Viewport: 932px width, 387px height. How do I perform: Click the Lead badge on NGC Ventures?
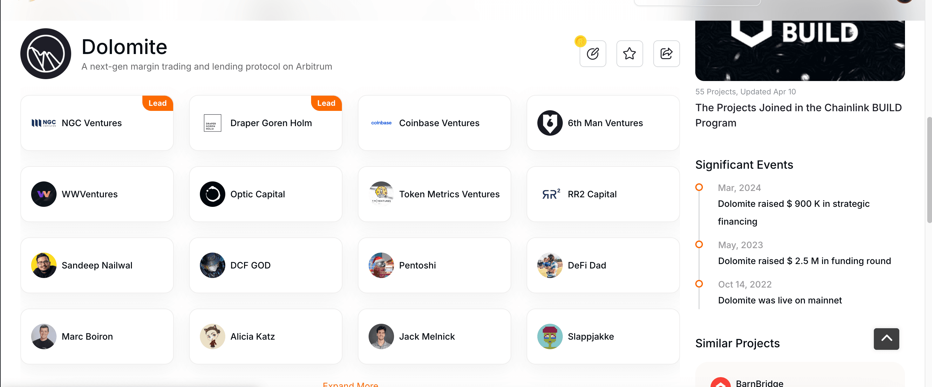point(157,103)
